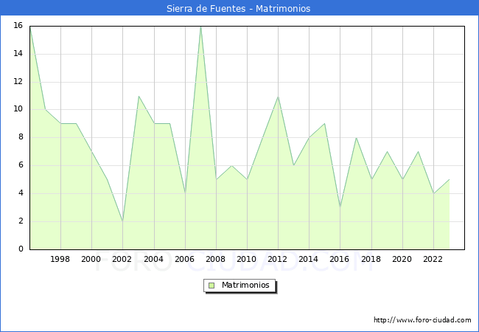Select the 1998 x-axis label
The height and width of the screenshot is (332, 479).
60,259
